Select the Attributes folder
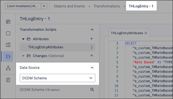This screenshot has width=173, height=99. [x=41, y=39]
